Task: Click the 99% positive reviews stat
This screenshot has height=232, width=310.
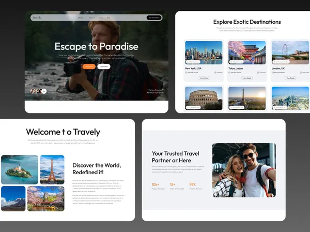Action: [x=196, y=186]
